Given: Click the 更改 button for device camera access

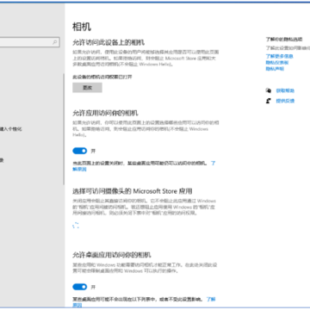Looking at the screenshot, I should tap(87, 88).
